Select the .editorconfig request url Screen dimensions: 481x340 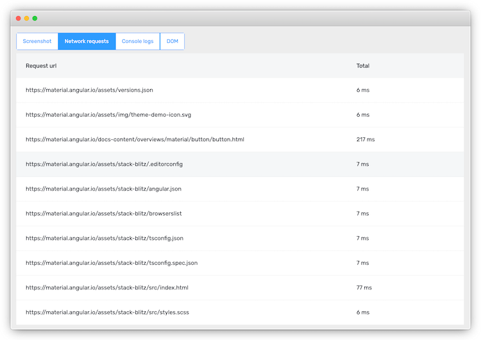pyautogui.click(x=104, y=164)
